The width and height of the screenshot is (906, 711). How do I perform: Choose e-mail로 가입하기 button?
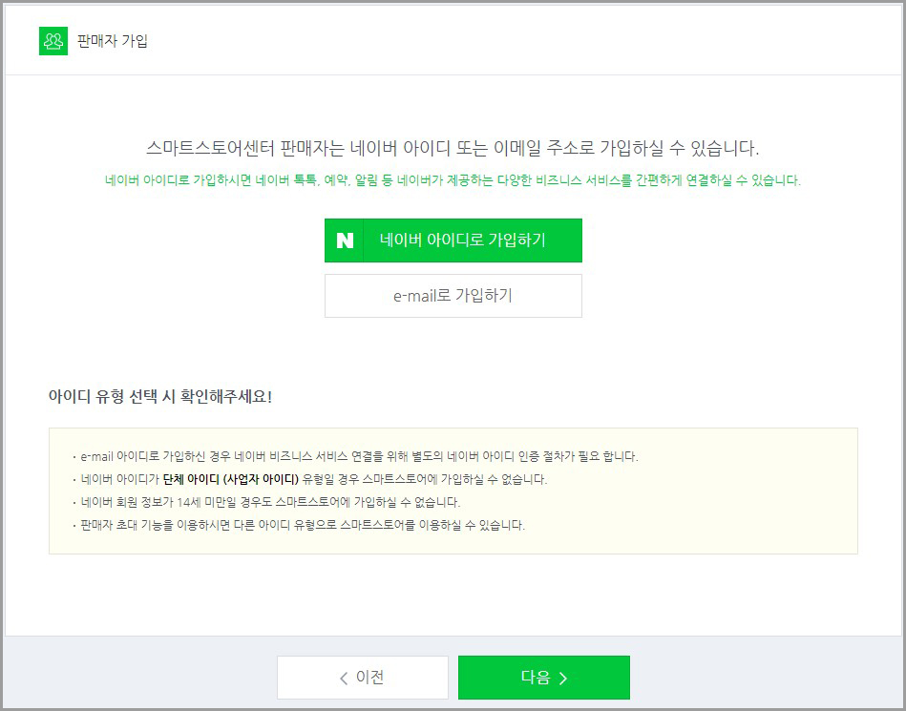[453, 296]
